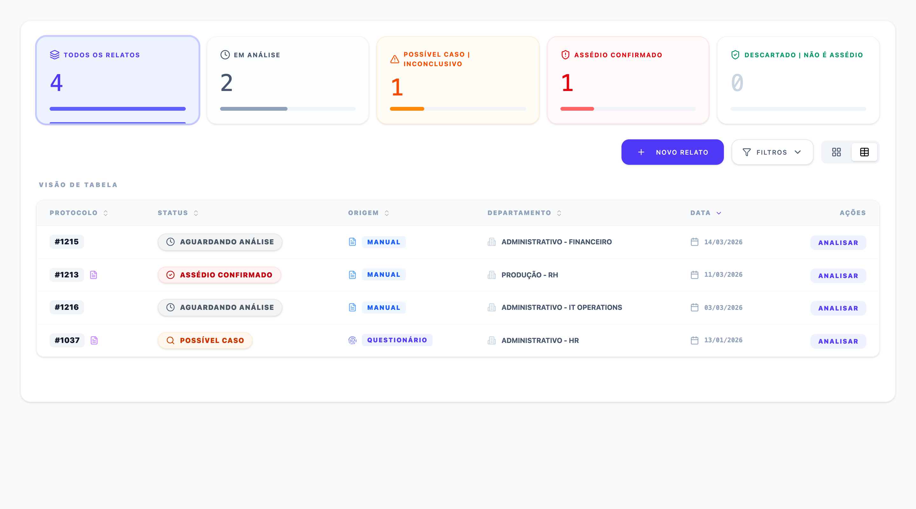Click the note icon beside protocol #1213
The height and width of the screenshot is (509, 916).
94,275
